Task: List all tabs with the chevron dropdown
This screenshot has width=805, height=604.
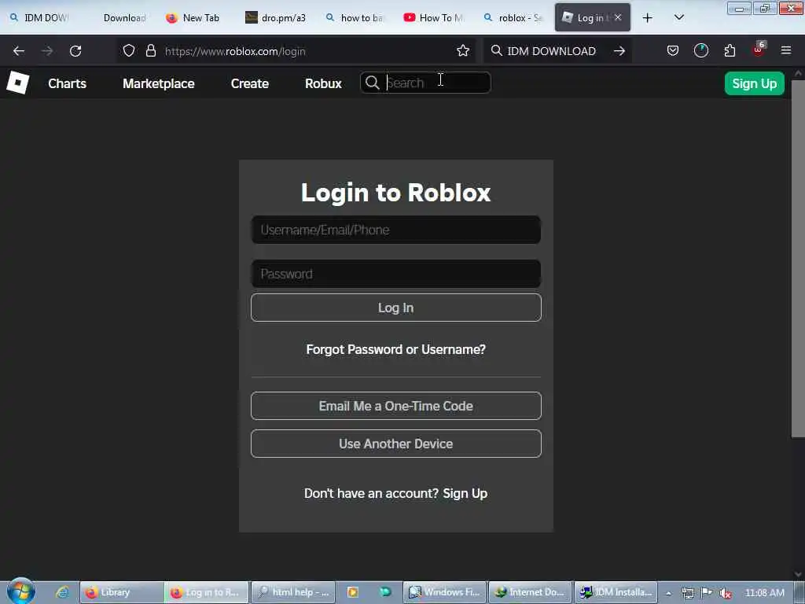Action: (678, 17)
